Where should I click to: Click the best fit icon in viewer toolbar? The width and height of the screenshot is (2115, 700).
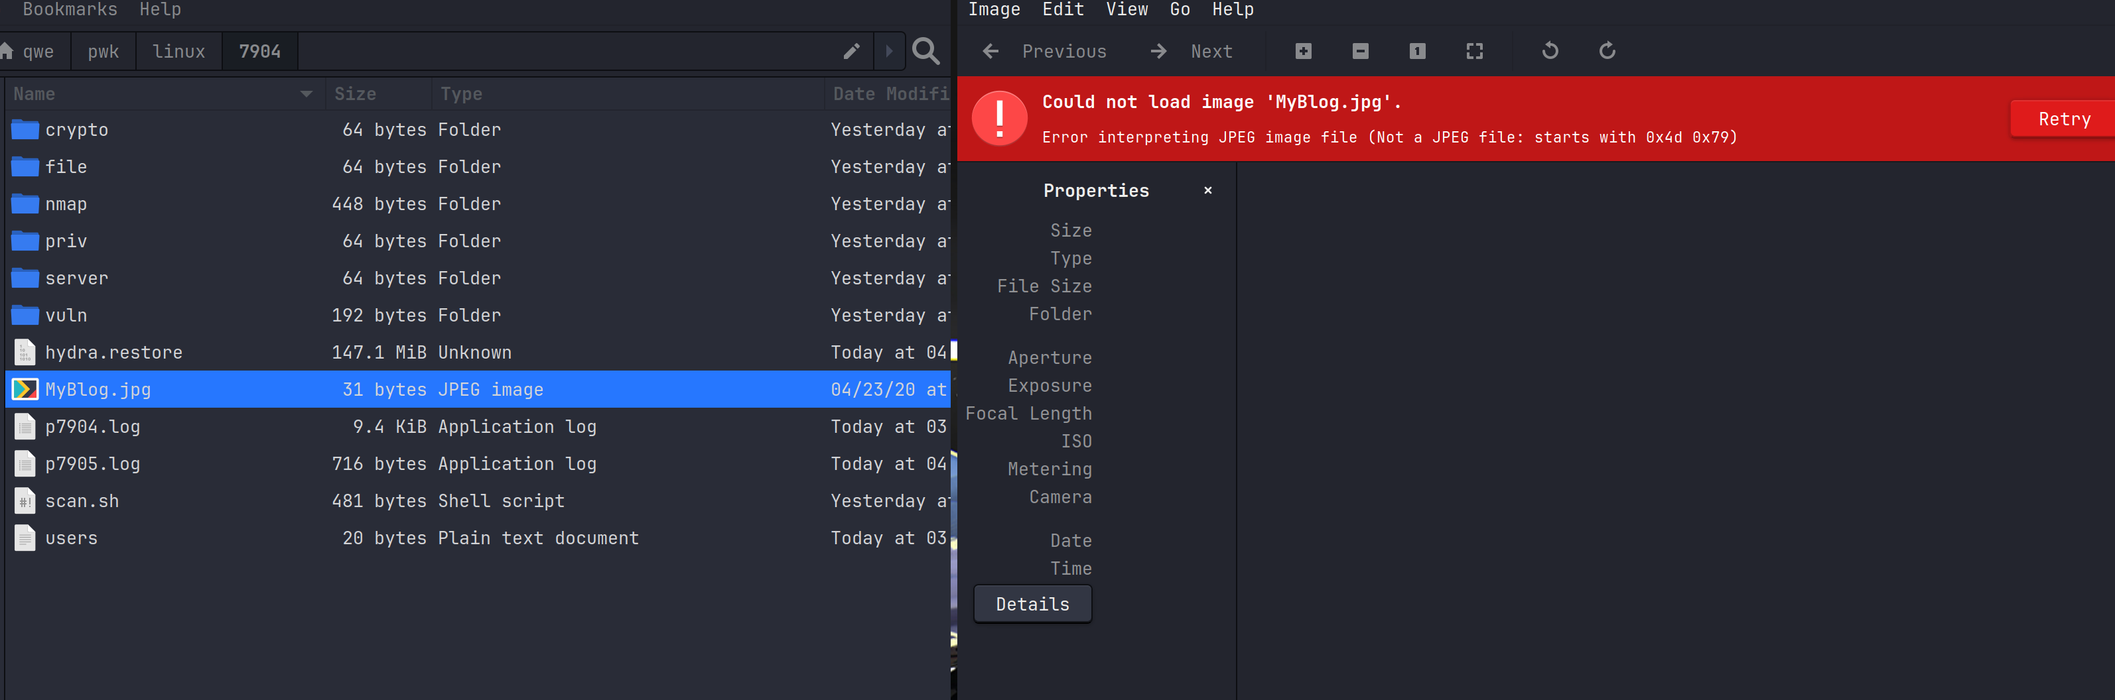pos(1475,51)
